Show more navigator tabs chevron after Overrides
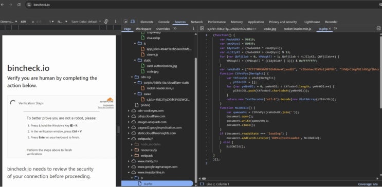The width and height of the screenshot is (382, 187). (175, 28)
